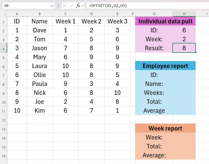Expand the chevron next to the fx icon
Screen dimensions: 209x164
pyautogui.click(x=83, y=6)
